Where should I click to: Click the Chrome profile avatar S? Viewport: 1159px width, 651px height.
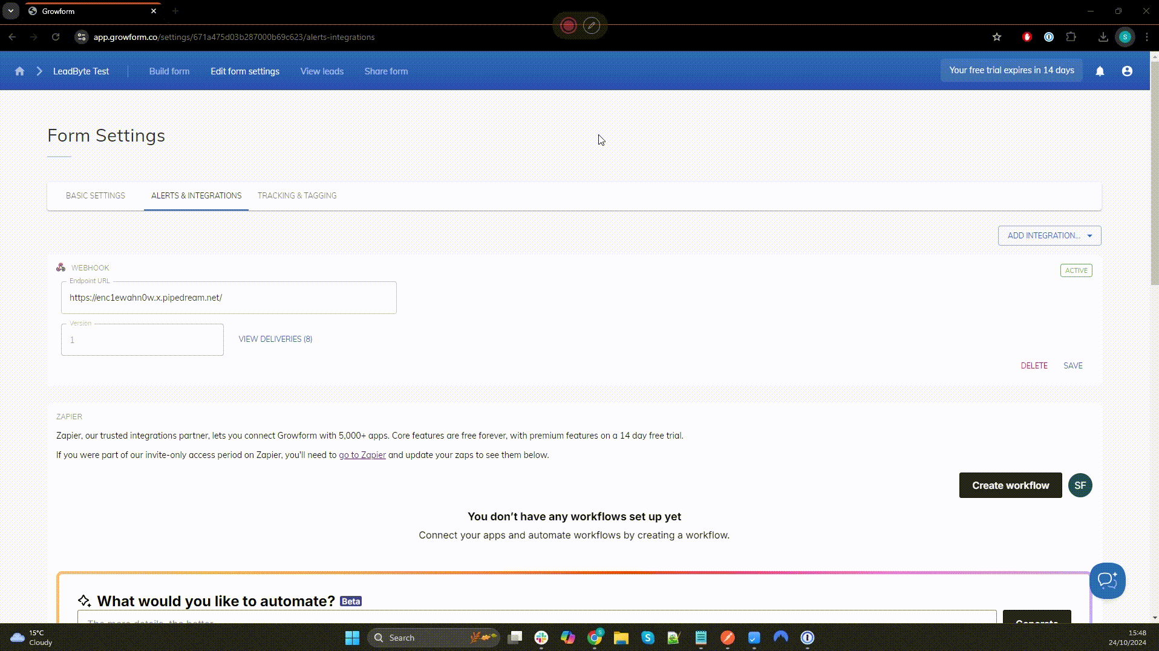coord(1125,37)
